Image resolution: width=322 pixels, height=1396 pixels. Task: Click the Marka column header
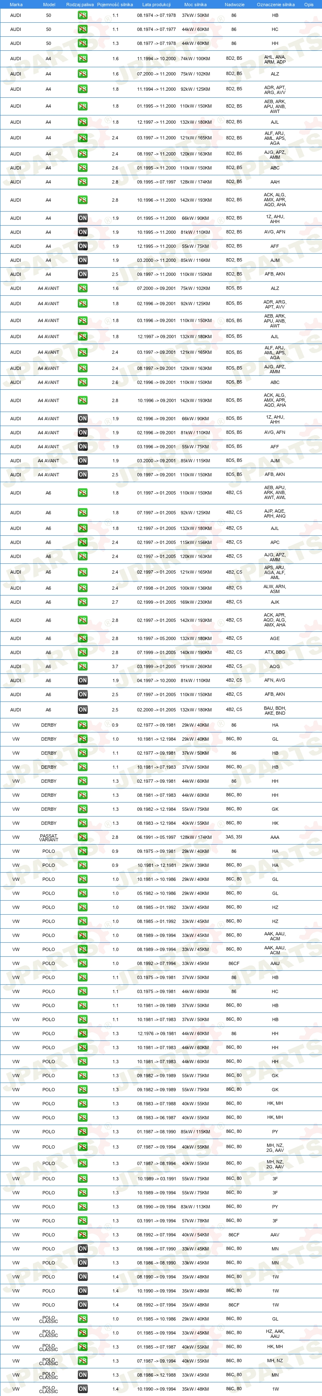[x=16, y=5]
